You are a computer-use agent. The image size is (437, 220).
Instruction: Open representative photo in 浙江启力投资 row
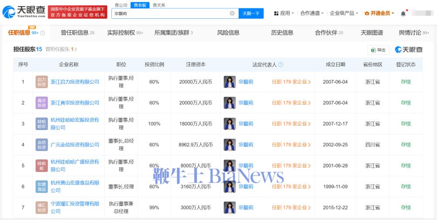point(230,82)
